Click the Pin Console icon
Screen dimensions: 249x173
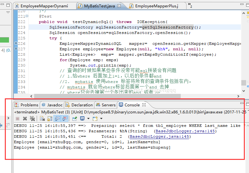coord(75,119)
